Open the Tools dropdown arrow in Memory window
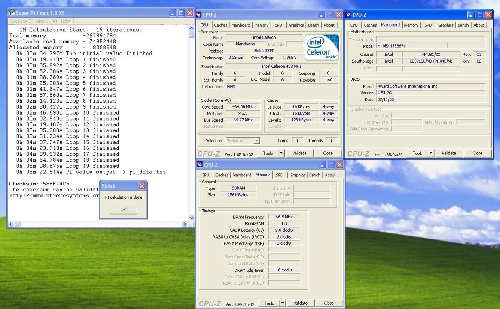Image resolution: width=500 pixels, height=309 pixels. (x=282, y=303)
